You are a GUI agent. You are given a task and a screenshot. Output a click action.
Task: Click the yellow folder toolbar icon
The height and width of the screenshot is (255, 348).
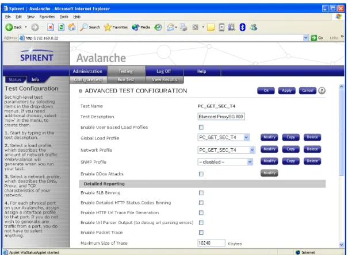(x=211, y=27)
